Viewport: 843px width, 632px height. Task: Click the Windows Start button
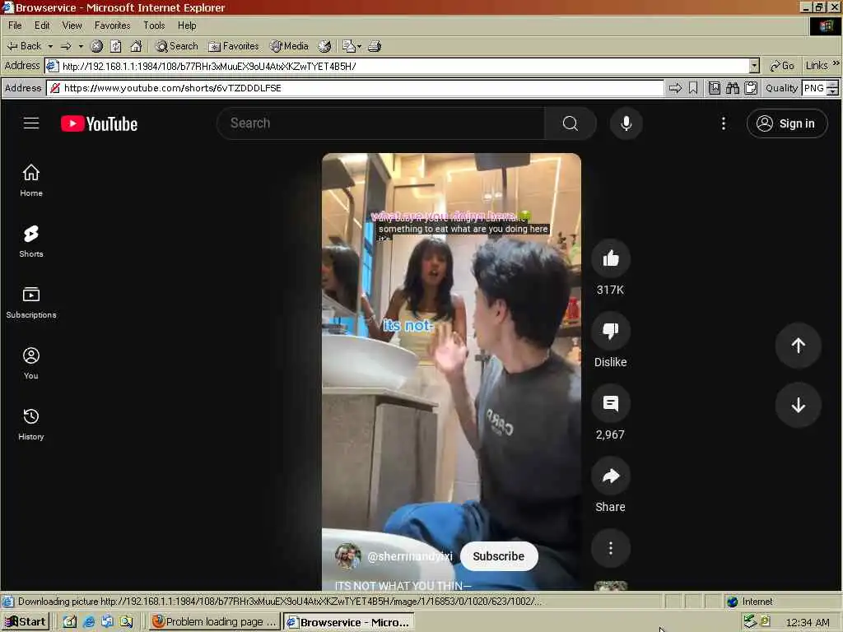point(26,622)
